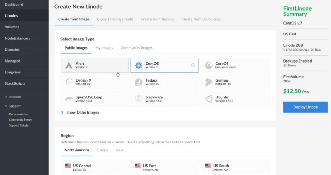Pick the openSUSE Leap 42.3 image card
The width and height of the screenshot is (331, 175).
94,99
